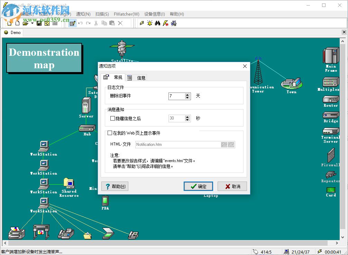Screen dimensions: 348x255
Task: Click the yellow bell notification icon
Action: coord(150,23)
